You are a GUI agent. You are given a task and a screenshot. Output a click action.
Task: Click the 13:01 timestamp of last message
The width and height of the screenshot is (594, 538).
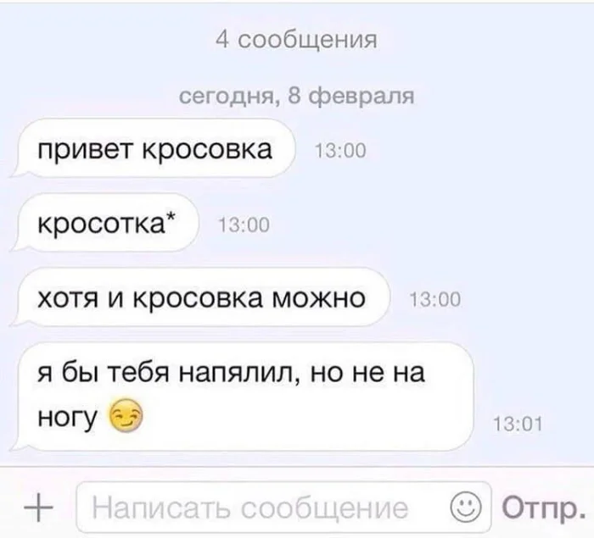coord(518,424)
